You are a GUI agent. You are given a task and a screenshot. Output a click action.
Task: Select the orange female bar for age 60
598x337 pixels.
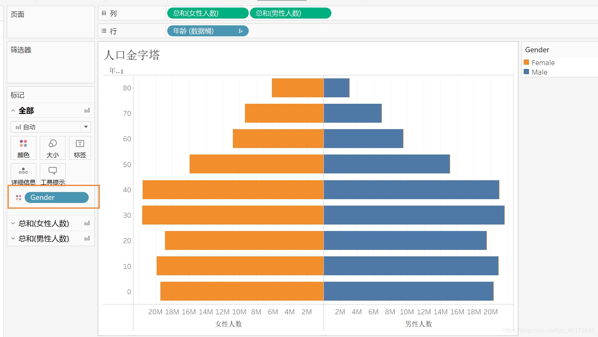[278, 139]
